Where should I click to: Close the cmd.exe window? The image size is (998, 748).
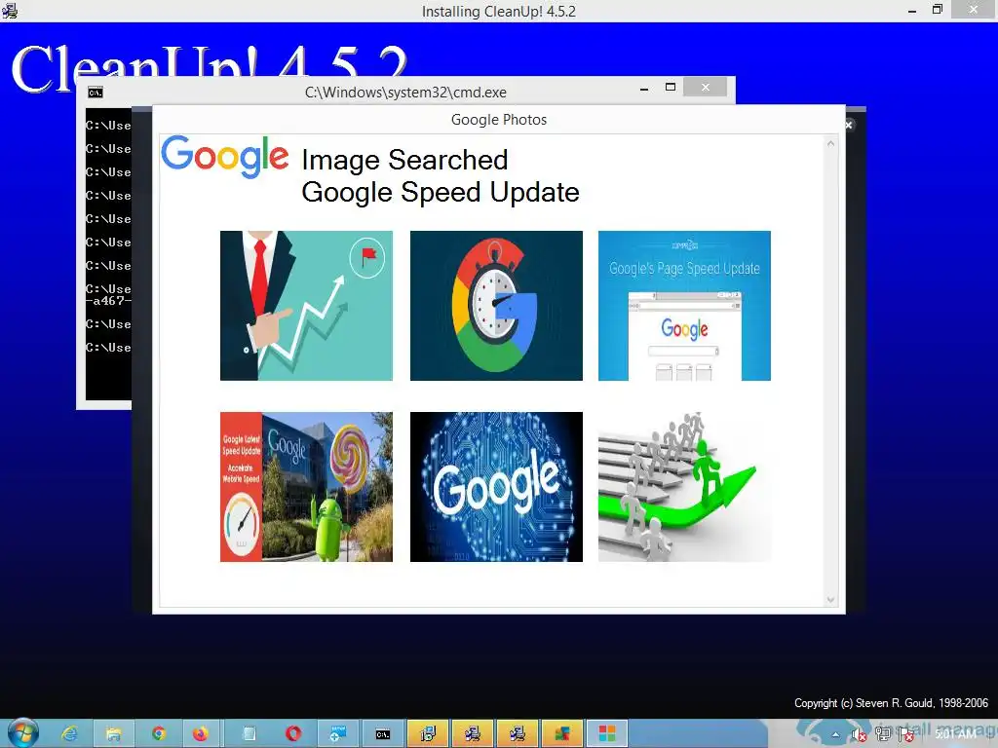[x=706, y=87]
